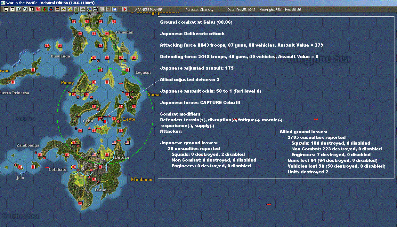Viewport: 397px width, 227px height.
Task: Open the globe toolbar icon
Action: click(x=89, y=9)
